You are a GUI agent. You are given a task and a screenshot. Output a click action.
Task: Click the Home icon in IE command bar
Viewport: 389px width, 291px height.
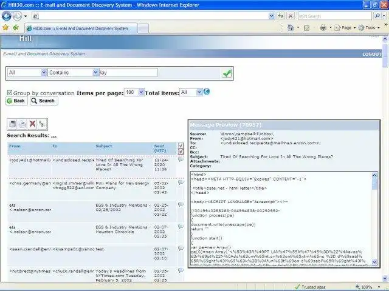coord(291,28)
